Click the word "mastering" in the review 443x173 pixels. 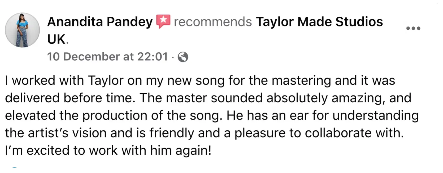tap(301, 80)
